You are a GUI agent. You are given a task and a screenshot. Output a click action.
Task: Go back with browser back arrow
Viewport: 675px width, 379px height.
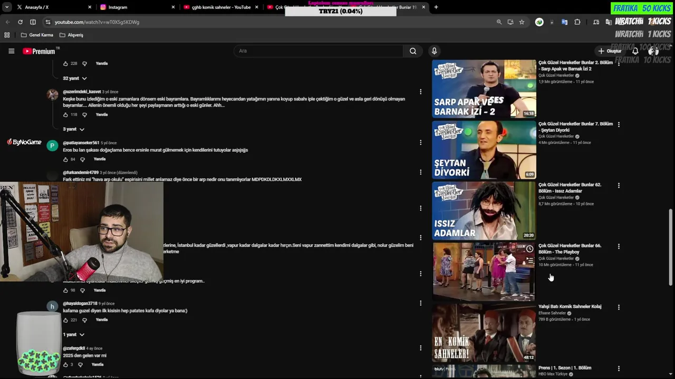click(x=7, y=22)
